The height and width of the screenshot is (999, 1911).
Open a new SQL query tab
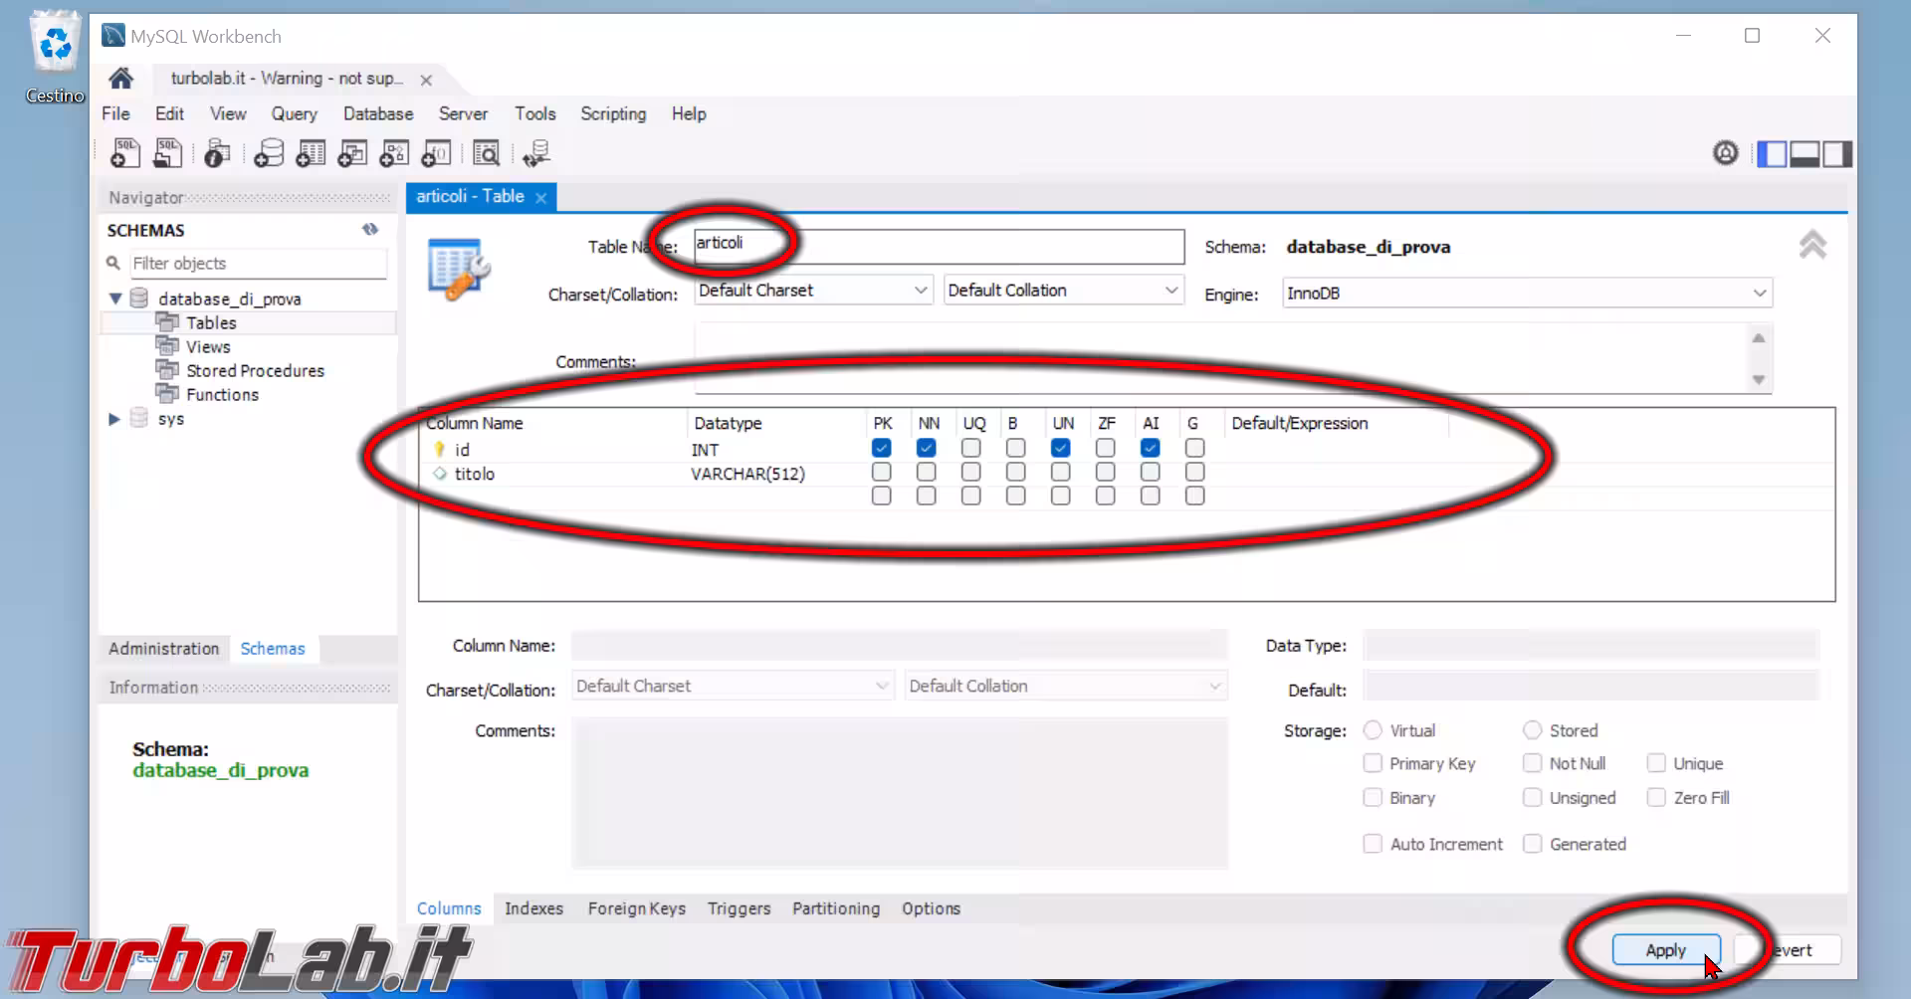pos(124,153)
